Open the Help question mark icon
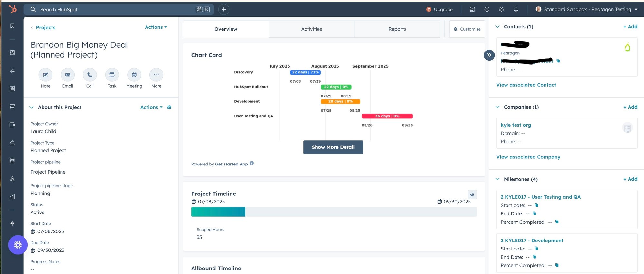The width and height of the screenshot is (644, 274). point(487,9)
